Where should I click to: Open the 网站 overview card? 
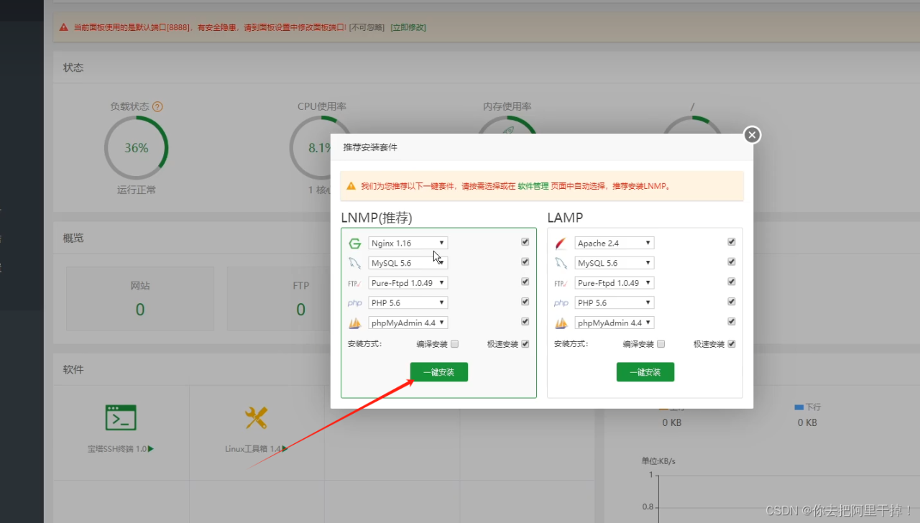click(x=140, y=299)
